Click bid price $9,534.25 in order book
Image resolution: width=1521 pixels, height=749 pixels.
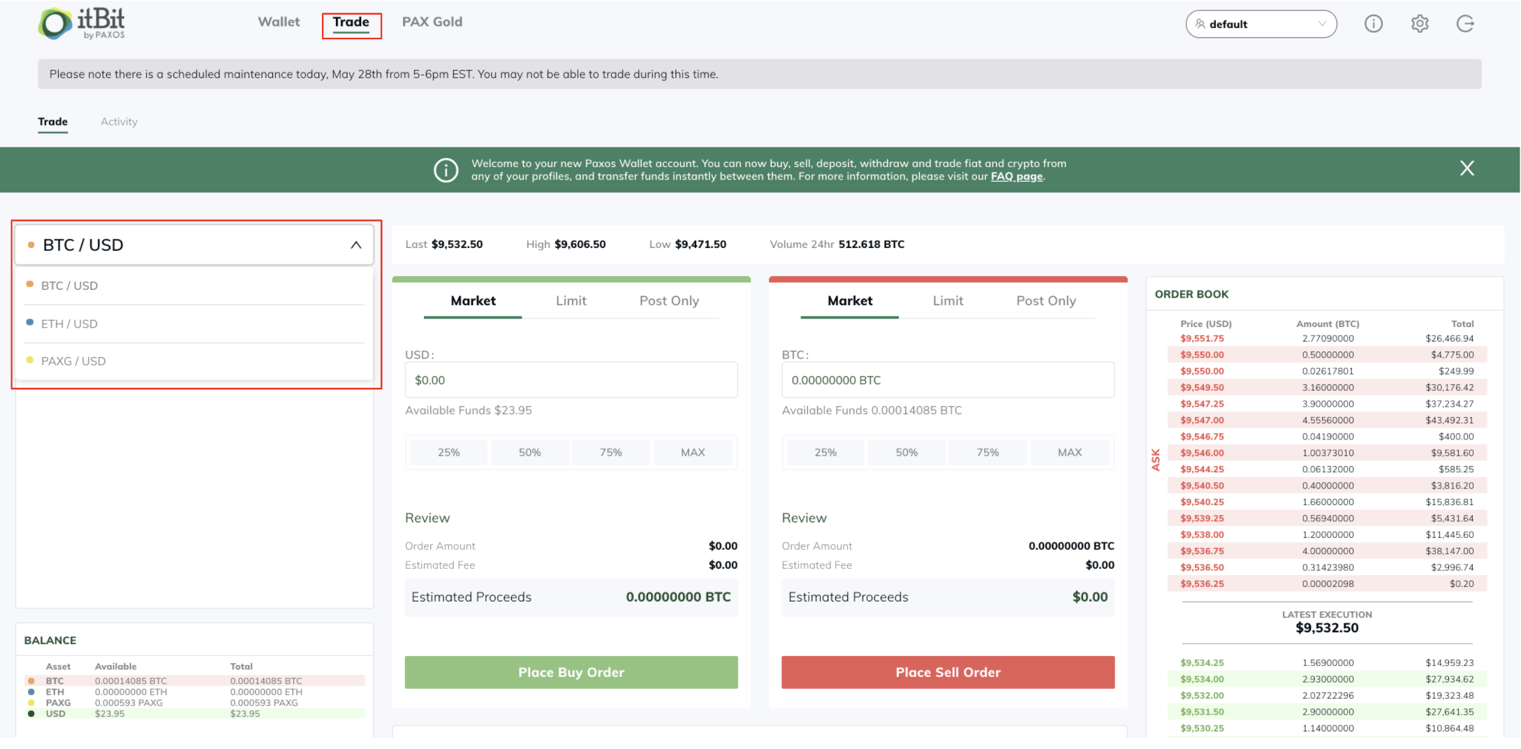(x=1202, y=663)
